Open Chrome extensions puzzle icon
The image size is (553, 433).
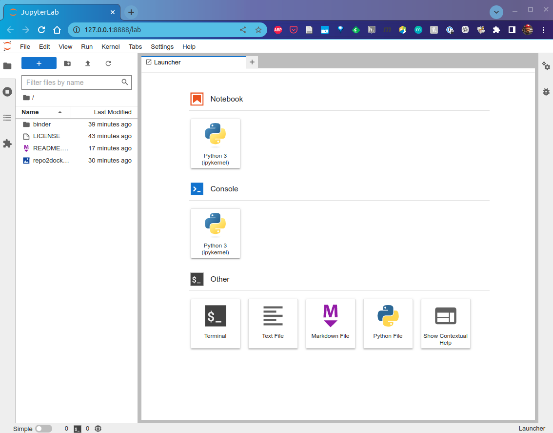[x=496, y=30]
